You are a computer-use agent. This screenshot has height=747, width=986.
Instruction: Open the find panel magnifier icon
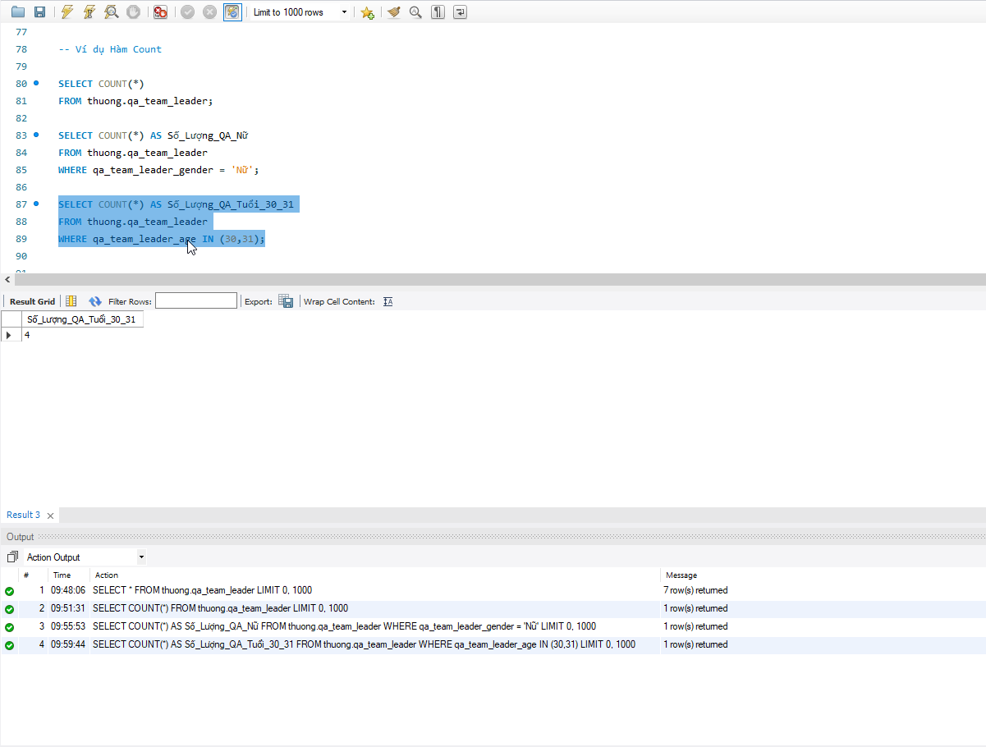coord(415,12)
